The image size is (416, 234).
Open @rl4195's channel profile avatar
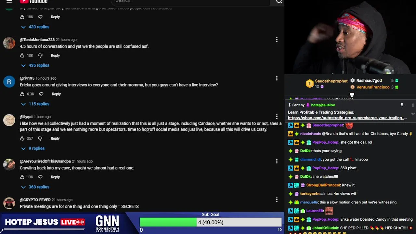(x=9, y=82)
